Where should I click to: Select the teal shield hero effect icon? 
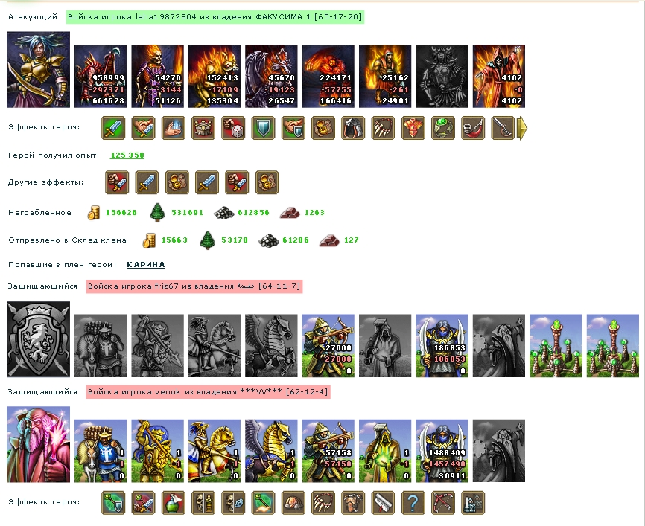coord(263,128)
